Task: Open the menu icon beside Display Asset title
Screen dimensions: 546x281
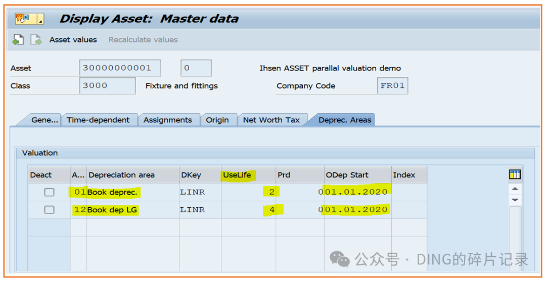Action: 29,19
